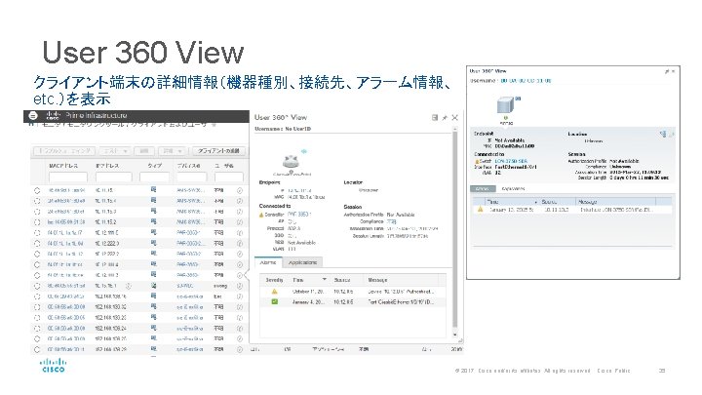Image resolution: width=702 pixels, height=395 pixels.
Task: Switch to Alarms tab in center User 360 View
Action: coord(268,262)
